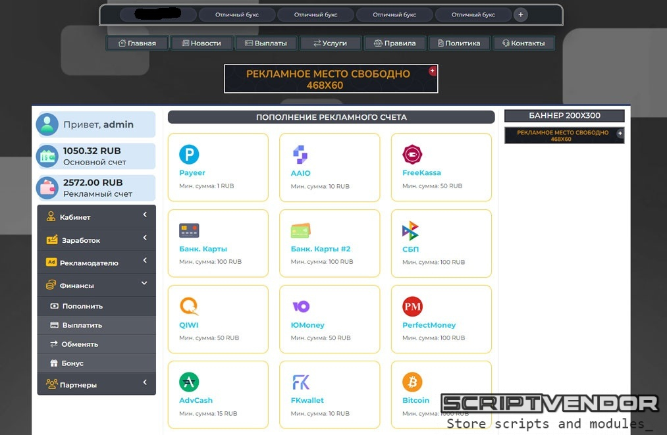667x435 pixels.
Task: Expand the Кабинет menu chevron
Action: coord(145,215)
